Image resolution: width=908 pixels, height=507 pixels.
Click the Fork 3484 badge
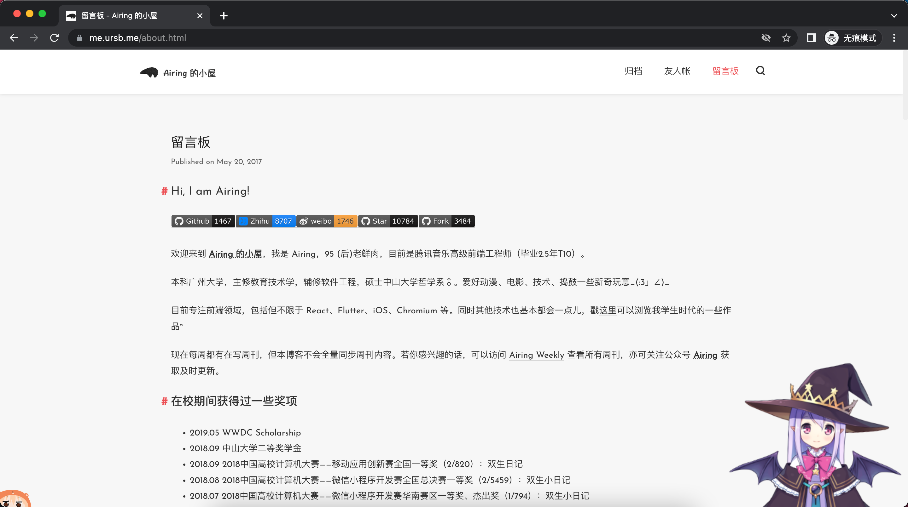tap(446, 221)
